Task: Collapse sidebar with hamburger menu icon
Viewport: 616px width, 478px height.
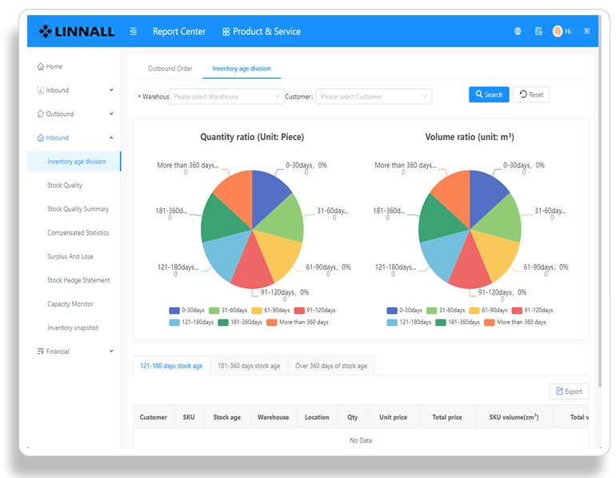Action: coord(134,31)
